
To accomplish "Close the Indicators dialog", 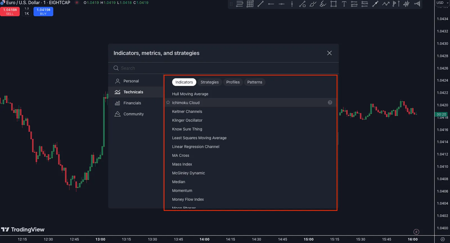I will click(329, 53).
